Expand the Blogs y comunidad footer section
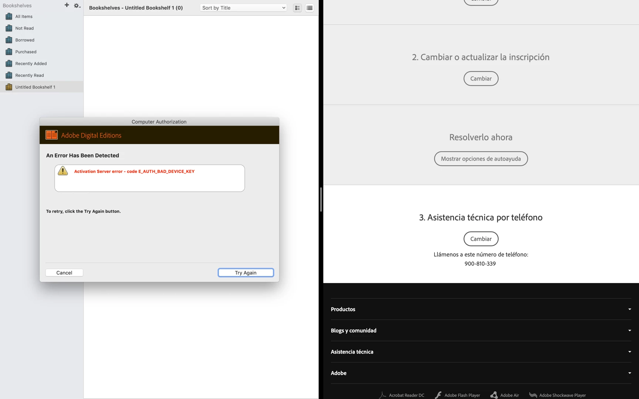The height and width of the screenshot is (399, 639). coord(481,330)
